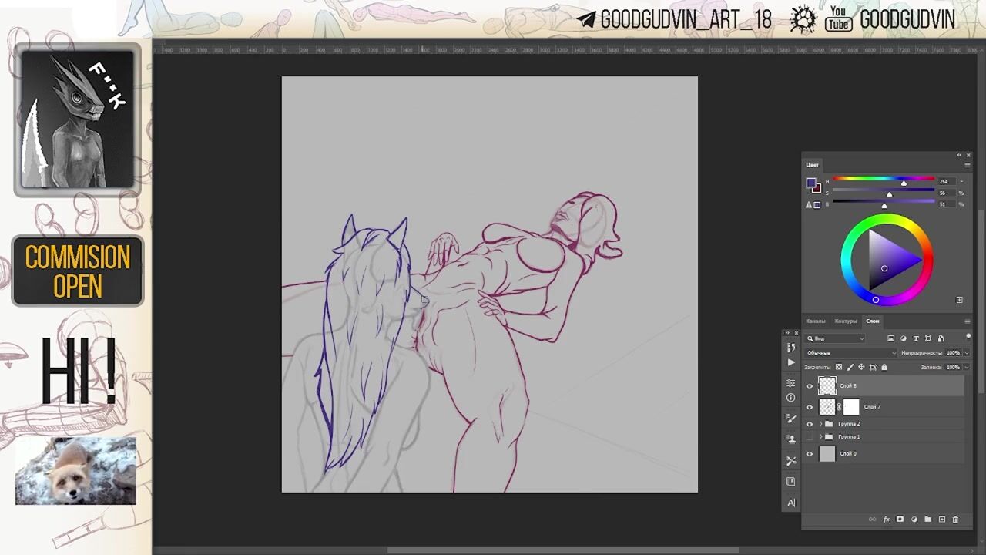Toggle visibility of the Группа 2 group
Viewport: 986px width, 555px height.
(x=810, y=424)
